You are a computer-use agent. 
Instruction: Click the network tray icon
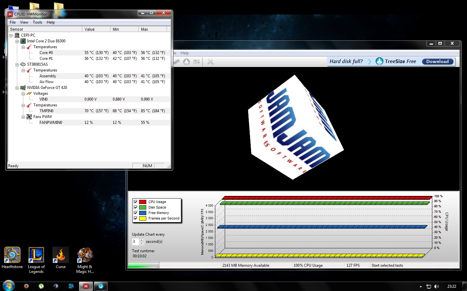click(x=429, y=286)
